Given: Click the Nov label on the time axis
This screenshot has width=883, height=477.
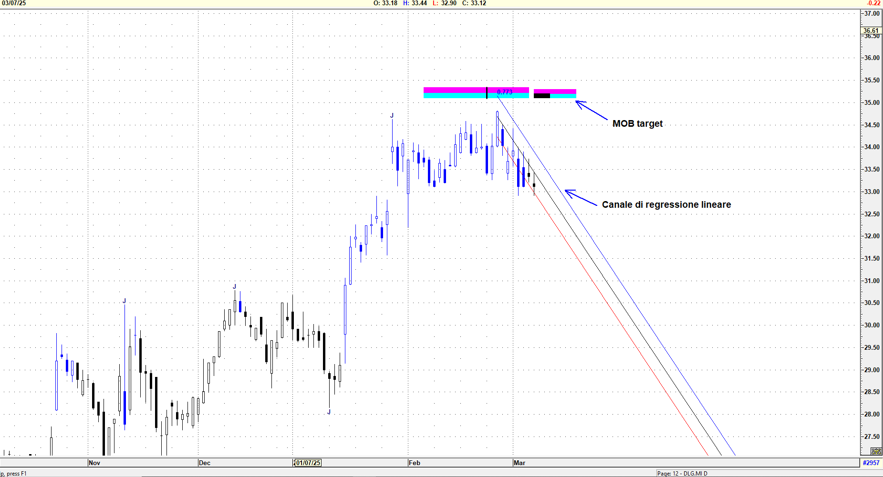Looking at the screenshot, I should tap(94, 463).
